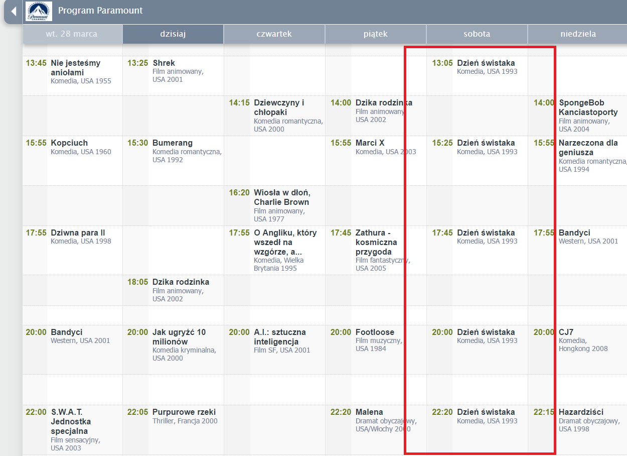627x456 pixels.
Task: Collapse the panel with the left arrow
Action: coord(14,11)
